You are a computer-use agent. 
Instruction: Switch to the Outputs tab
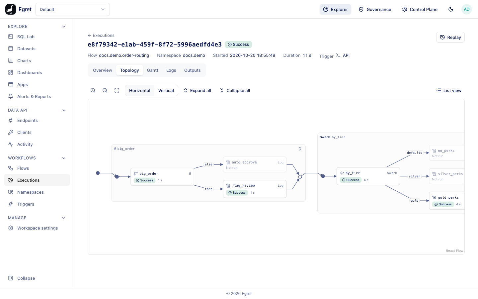(x=193, y=70)
